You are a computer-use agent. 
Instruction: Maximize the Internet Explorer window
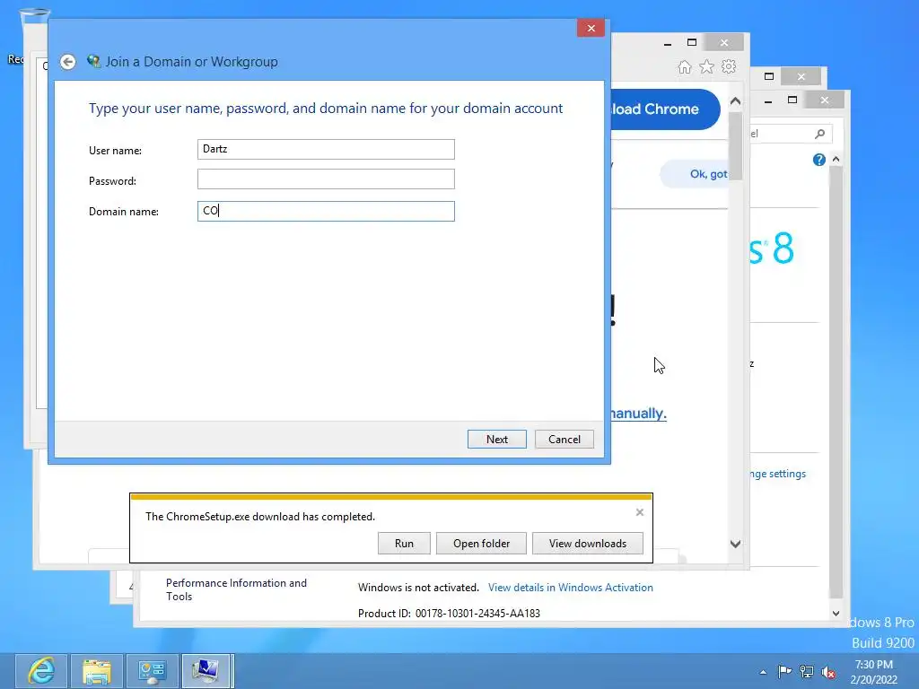[692, 43]
